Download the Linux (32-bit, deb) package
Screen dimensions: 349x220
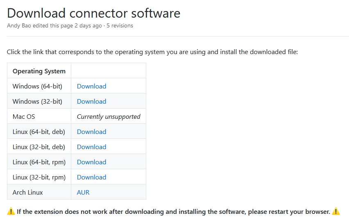click(91, 147)
